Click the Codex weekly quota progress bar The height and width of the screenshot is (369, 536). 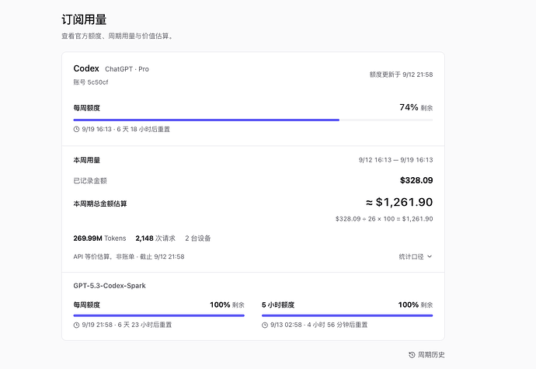[x=253, y=120]
